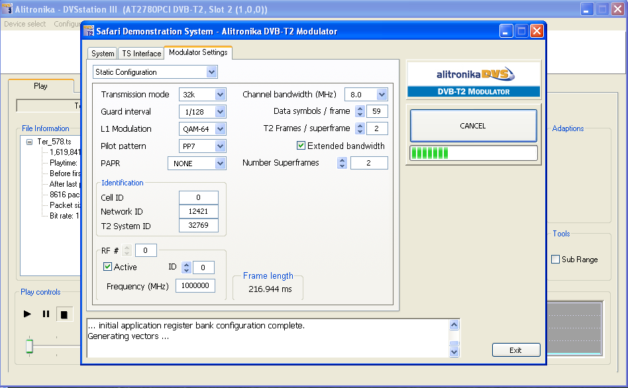This screenshot has width=628, height=388.
Task: Open the PAPR dropdown
Action: pos(220,164)
